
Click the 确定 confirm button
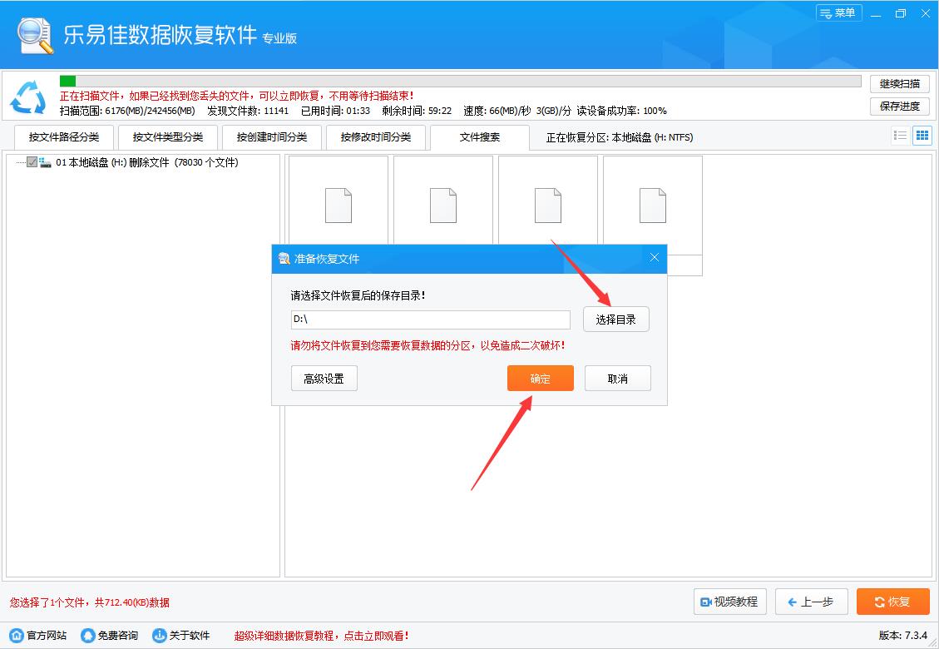[540, 378]
